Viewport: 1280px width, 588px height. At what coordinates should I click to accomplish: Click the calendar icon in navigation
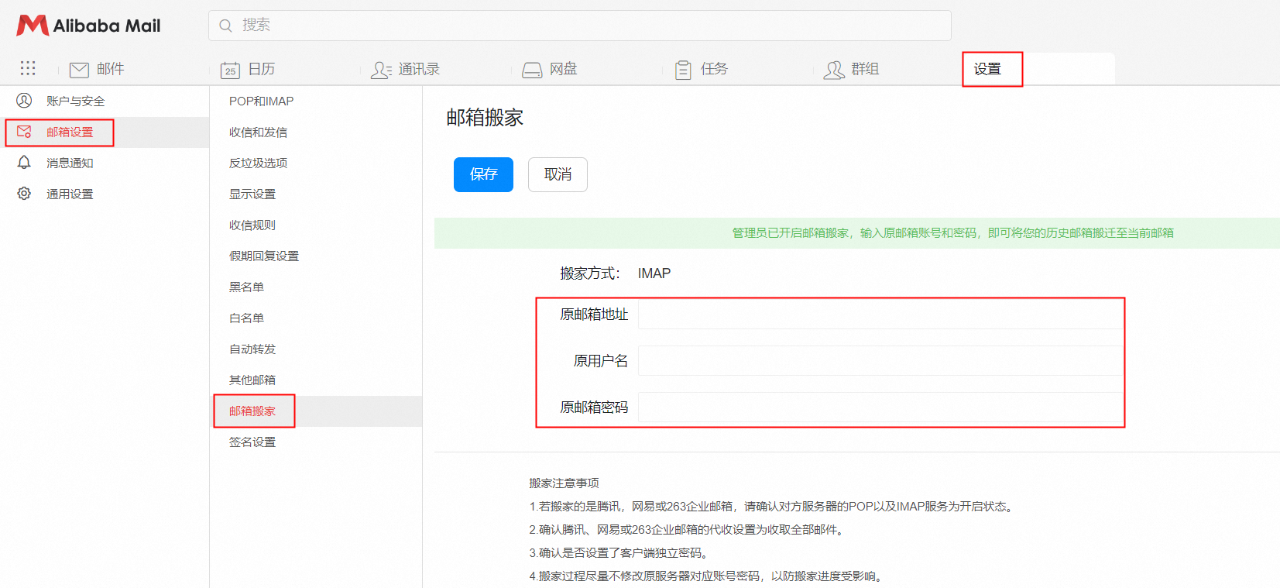click(230, 70)
